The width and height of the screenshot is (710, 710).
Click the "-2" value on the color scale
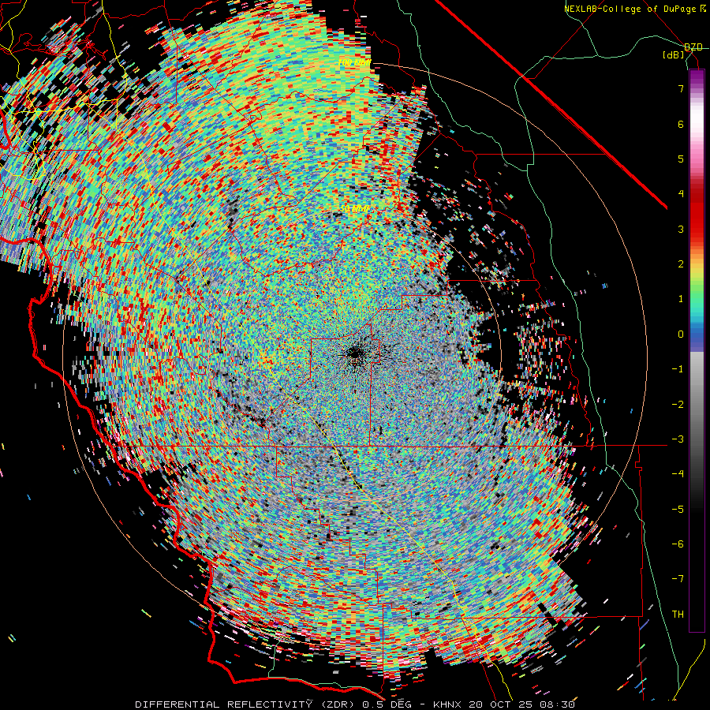(678, 404)
